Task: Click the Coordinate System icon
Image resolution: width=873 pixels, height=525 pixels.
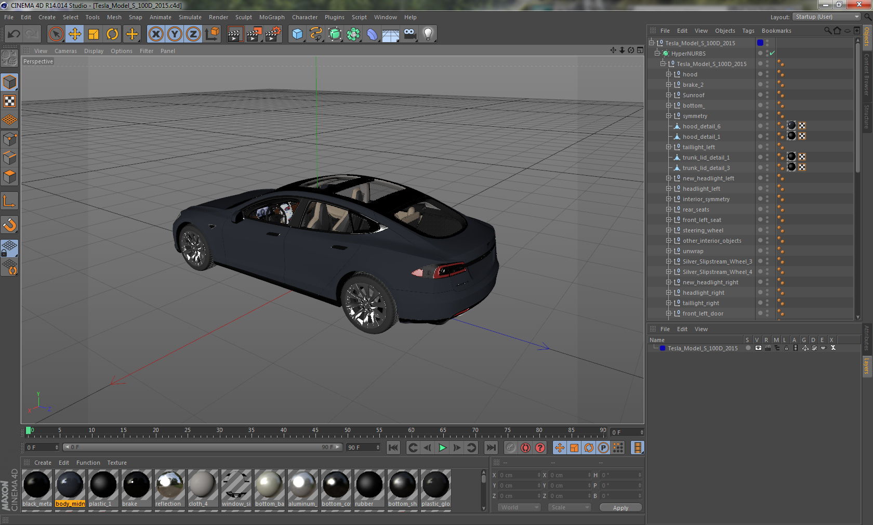Action: tap(212, 34)
